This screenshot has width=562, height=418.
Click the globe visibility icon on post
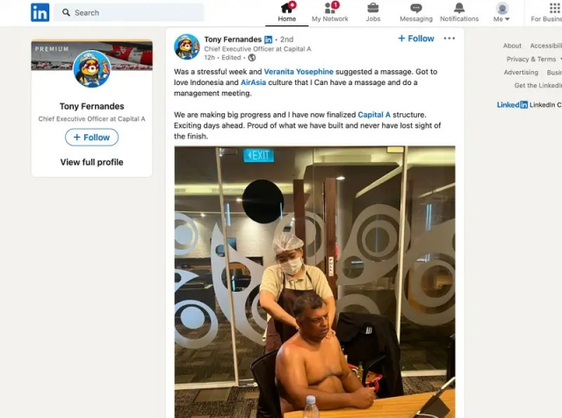point(252,58)
